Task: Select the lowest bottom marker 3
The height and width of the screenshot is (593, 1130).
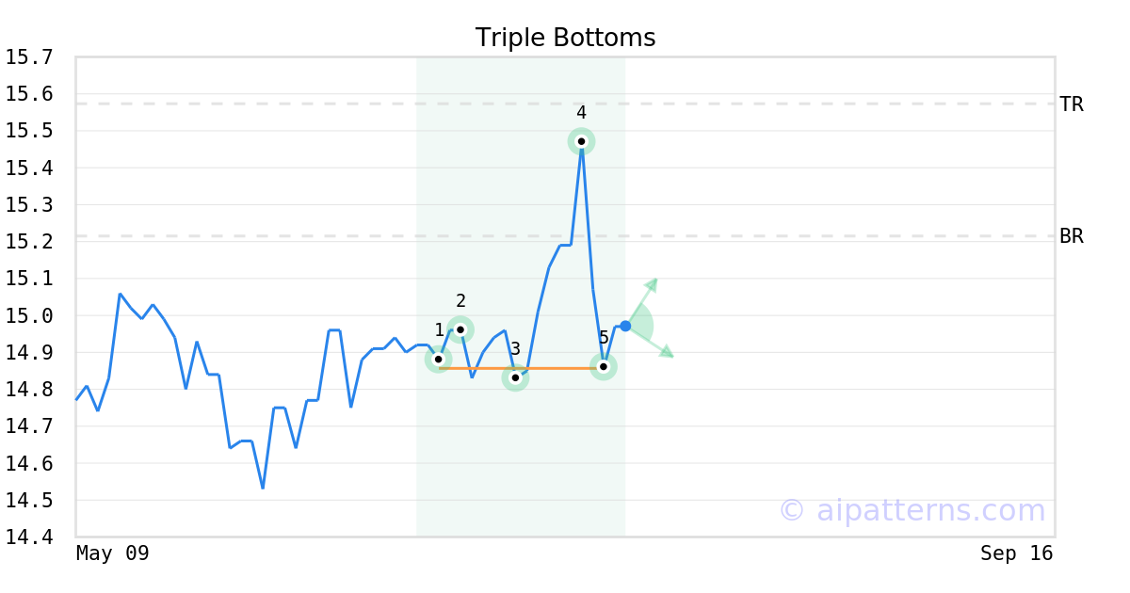Action: [x=515, y=377]
